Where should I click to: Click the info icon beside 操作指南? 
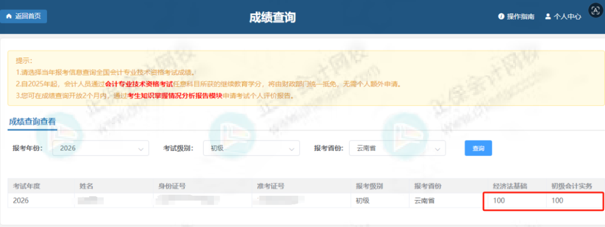pos(501,17)
